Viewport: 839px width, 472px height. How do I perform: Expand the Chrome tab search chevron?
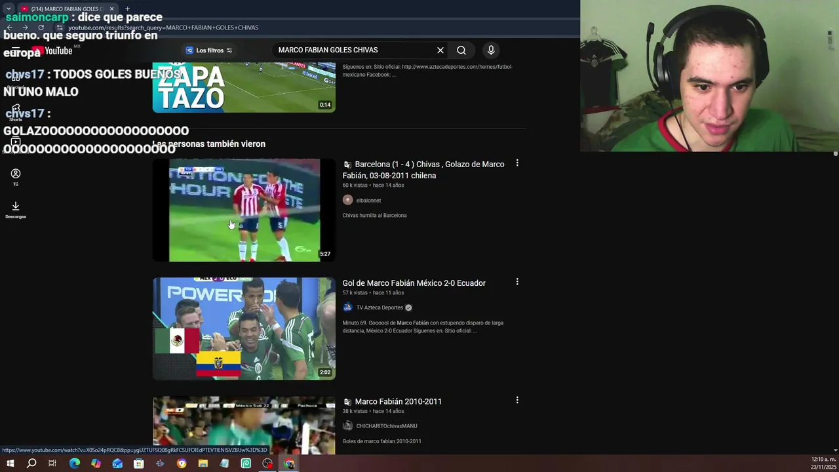(9, 9)
